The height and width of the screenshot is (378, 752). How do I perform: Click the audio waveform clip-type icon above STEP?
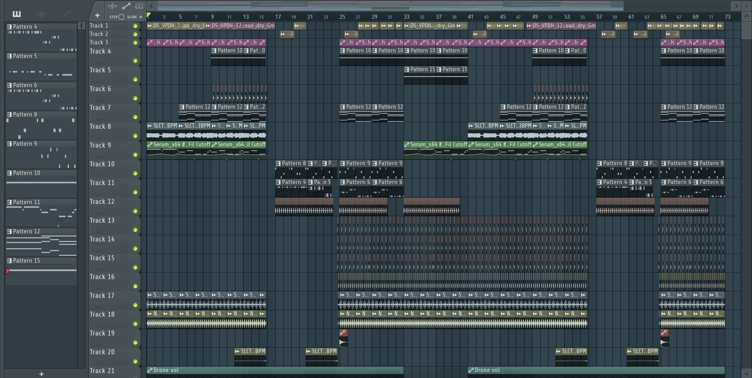point(112,6)
